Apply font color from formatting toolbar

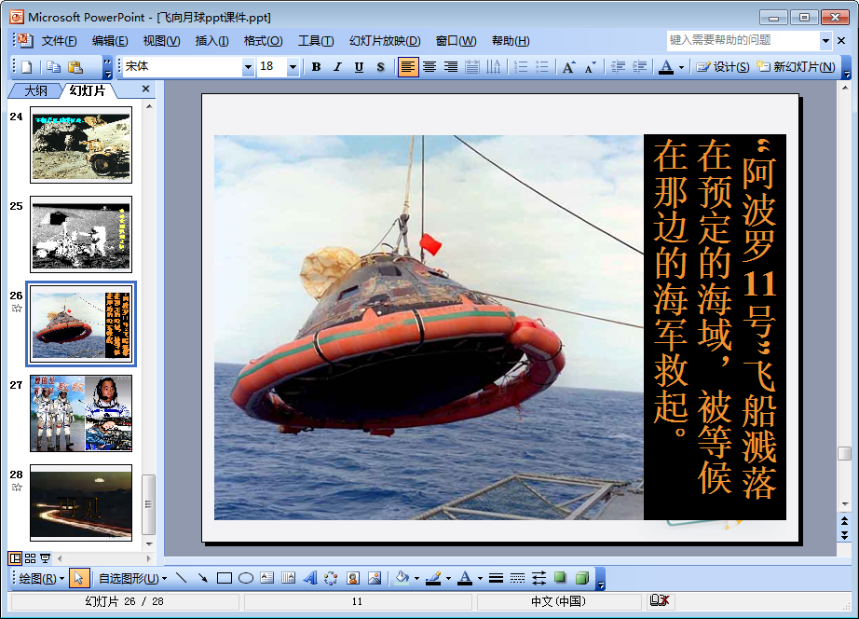click(x=665, y=67)
